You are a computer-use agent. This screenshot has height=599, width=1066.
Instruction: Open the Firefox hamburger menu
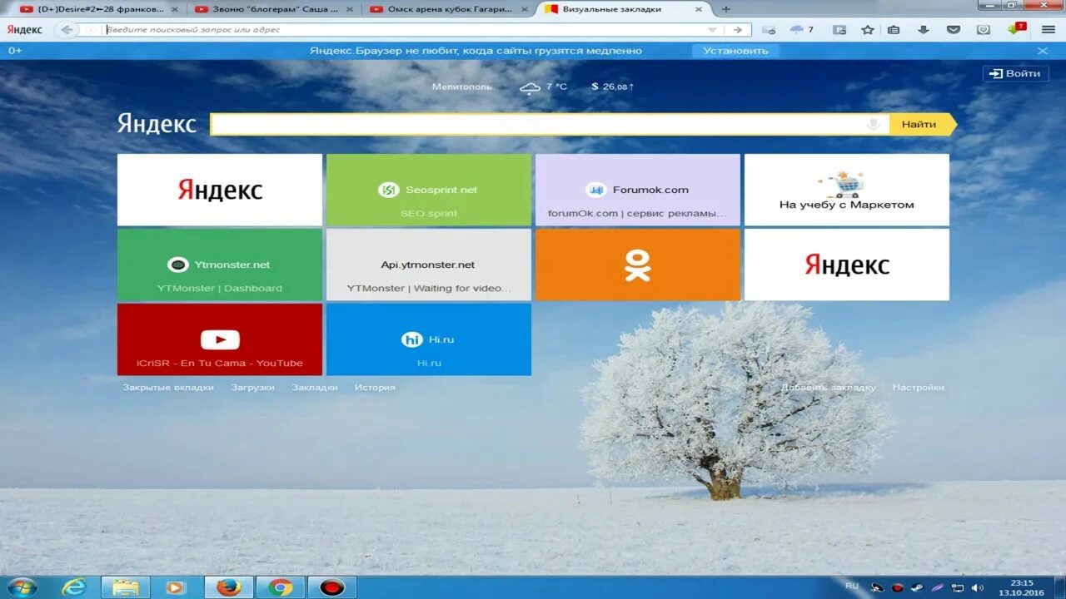pyautogui.click(x=1049, y=29)
